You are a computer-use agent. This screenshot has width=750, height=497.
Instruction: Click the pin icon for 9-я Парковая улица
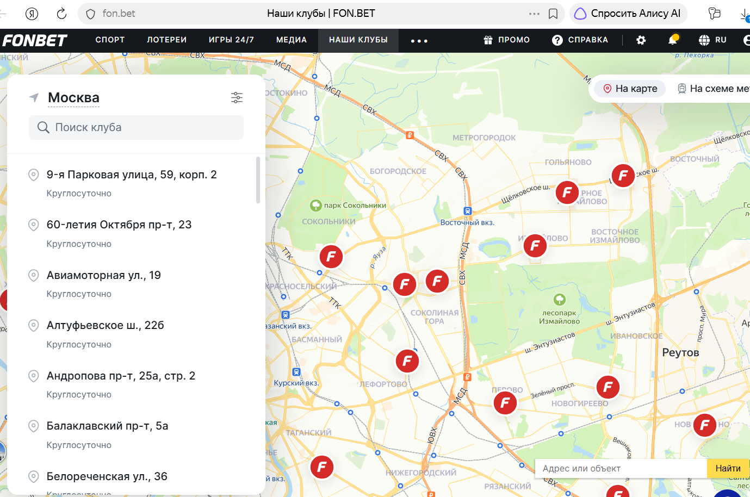coord(34,175)
